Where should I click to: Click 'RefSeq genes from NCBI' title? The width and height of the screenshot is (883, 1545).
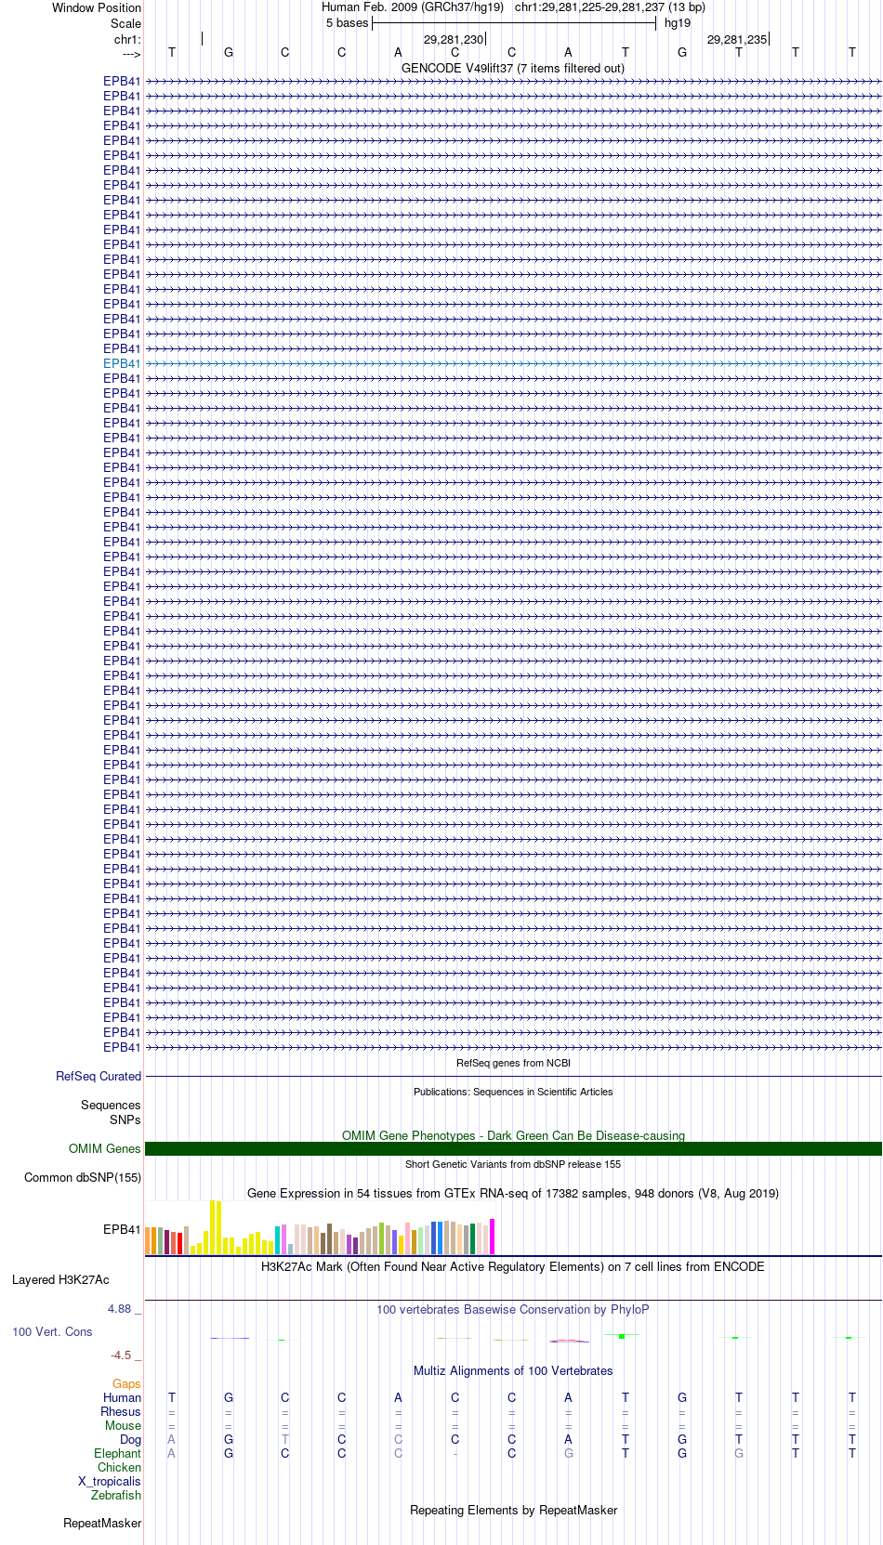(x=513, y=1064)
